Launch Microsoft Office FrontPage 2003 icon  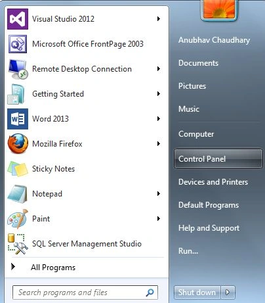(18, 44)
